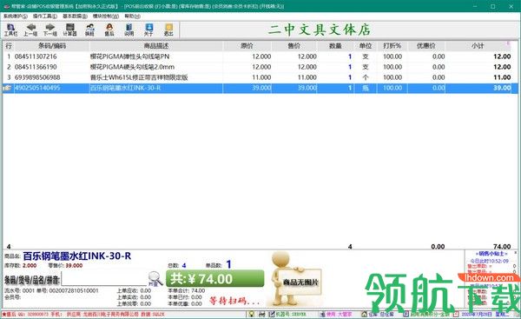
Task: Open the 操作工具 menu
Action: [x=45, y=16]
